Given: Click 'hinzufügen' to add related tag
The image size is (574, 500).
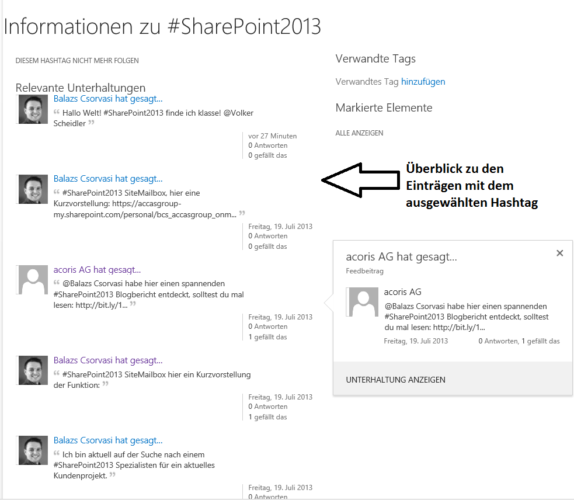Looking at the screenshot, I should pos(423,82).
